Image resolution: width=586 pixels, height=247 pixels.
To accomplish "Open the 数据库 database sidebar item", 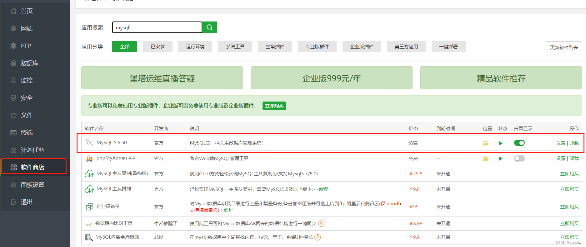I will point(35,63).
